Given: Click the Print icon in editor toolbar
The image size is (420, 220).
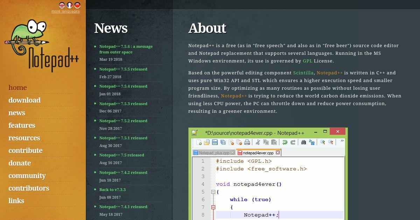Looking at the screenshot, I should [247, 142].
